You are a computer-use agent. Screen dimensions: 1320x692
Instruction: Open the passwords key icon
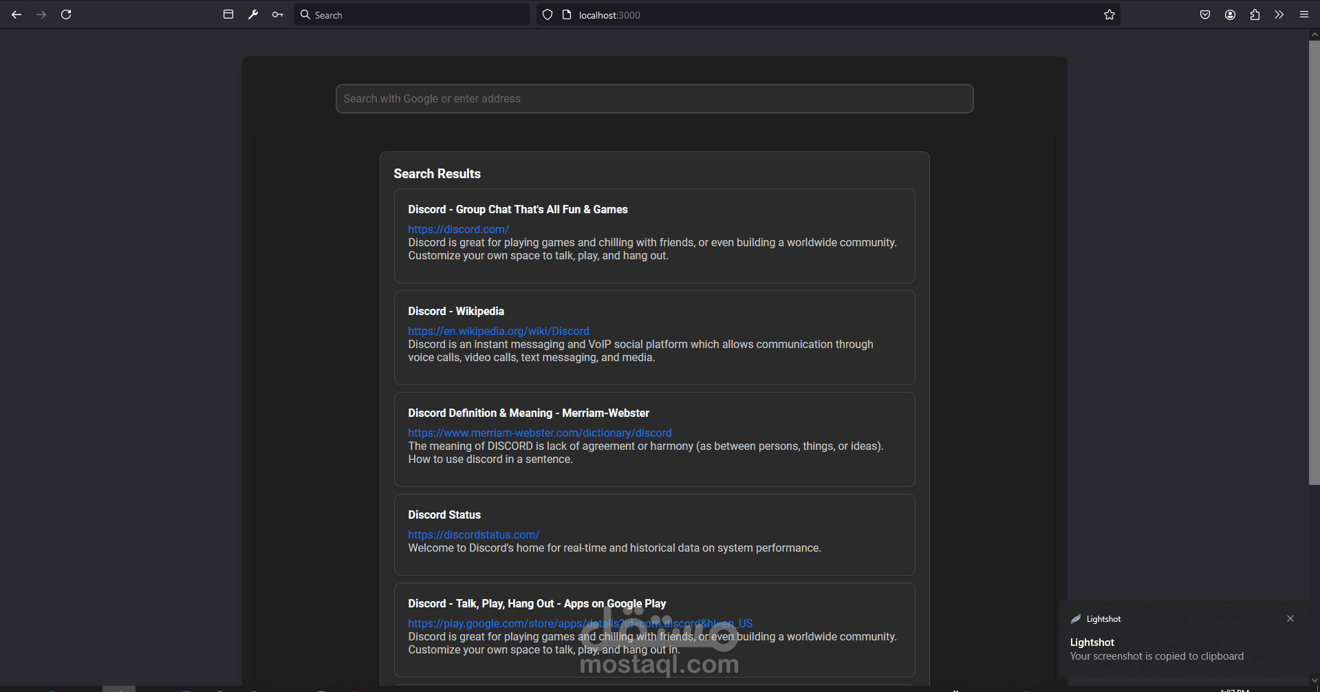tap(278, 14)
